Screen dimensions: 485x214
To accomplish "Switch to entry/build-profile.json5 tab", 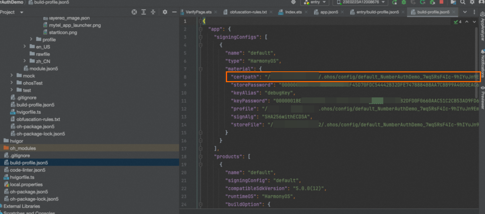I will [x=378, y=12].
